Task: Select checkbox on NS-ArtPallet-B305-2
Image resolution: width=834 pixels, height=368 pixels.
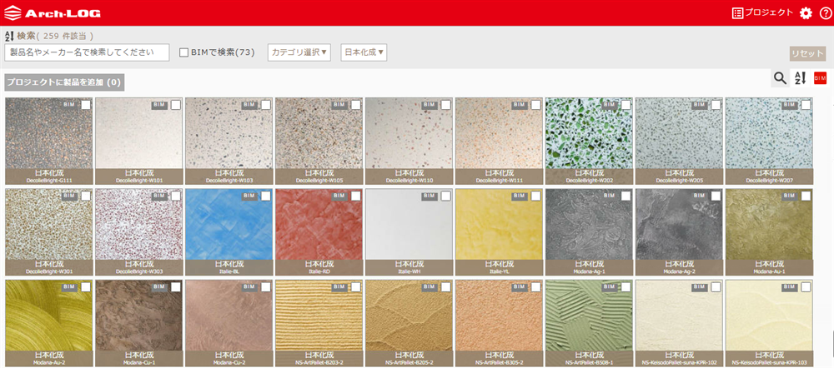Action: click(535, 287)
